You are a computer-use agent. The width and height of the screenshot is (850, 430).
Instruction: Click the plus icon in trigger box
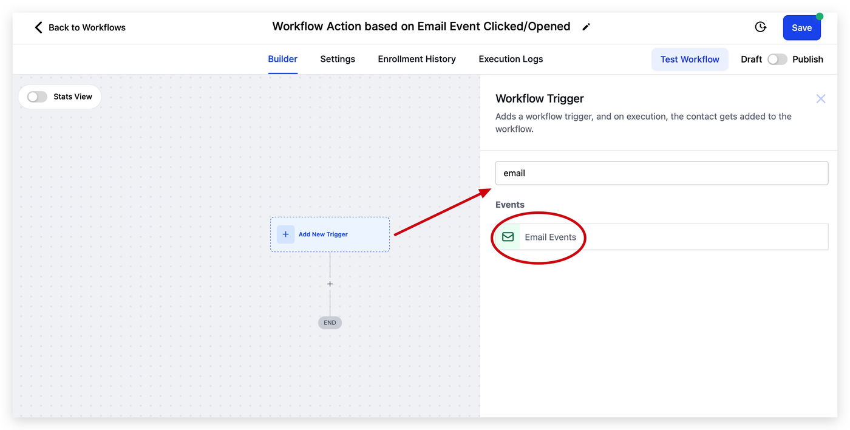click(x=285, y=234)
